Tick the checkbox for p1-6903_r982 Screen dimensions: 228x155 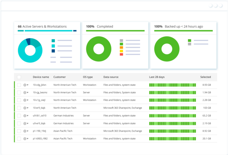[19, 139]
